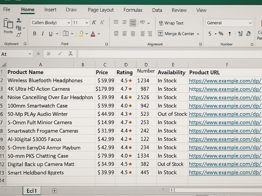This screenshot has height=196, width=262.
Task: Click the Paste clipboard icon
Action: 8,23
